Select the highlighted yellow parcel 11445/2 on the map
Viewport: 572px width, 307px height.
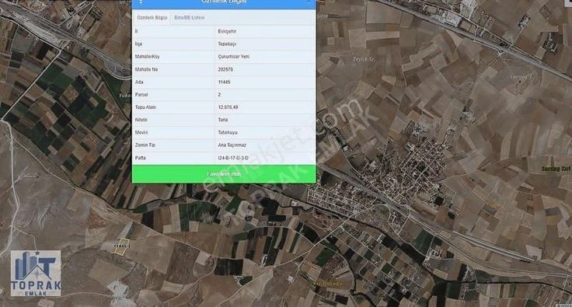point(122,247)
